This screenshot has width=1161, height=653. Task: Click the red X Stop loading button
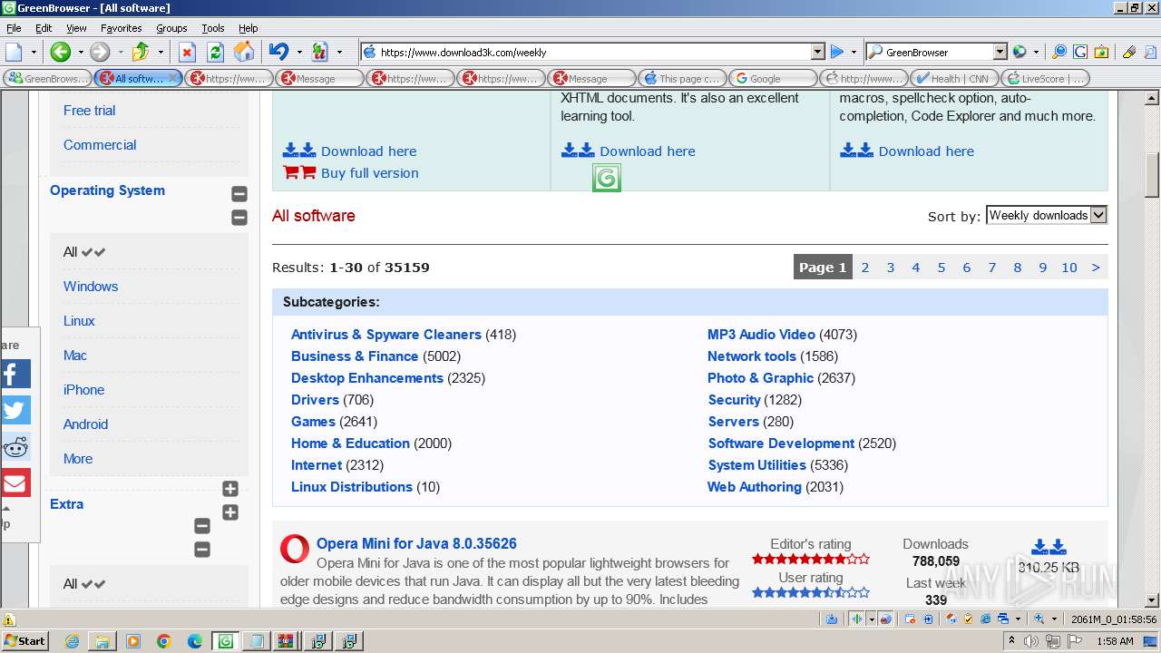(187, 52)
